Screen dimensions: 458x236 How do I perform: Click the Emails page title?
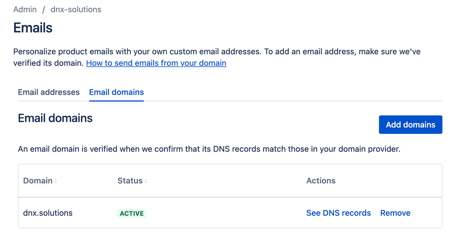[x=33, y=28]
